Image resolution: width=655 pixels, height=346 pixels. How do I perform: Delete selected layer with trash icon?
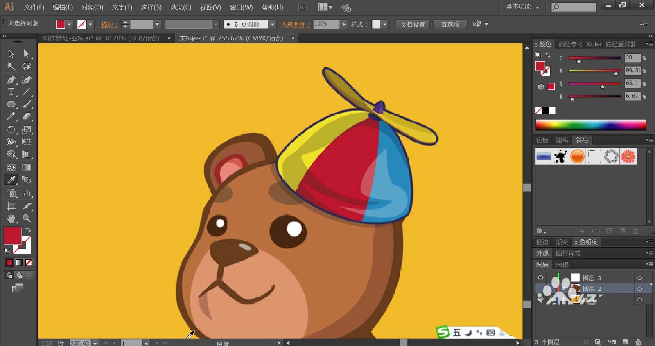(x=638, y=342)
